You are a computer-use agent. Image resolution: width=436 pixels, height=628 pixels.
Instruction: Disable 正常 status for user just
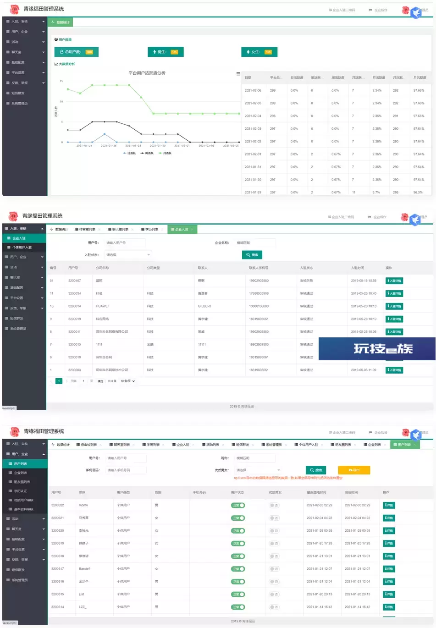[x=238, y=595]
